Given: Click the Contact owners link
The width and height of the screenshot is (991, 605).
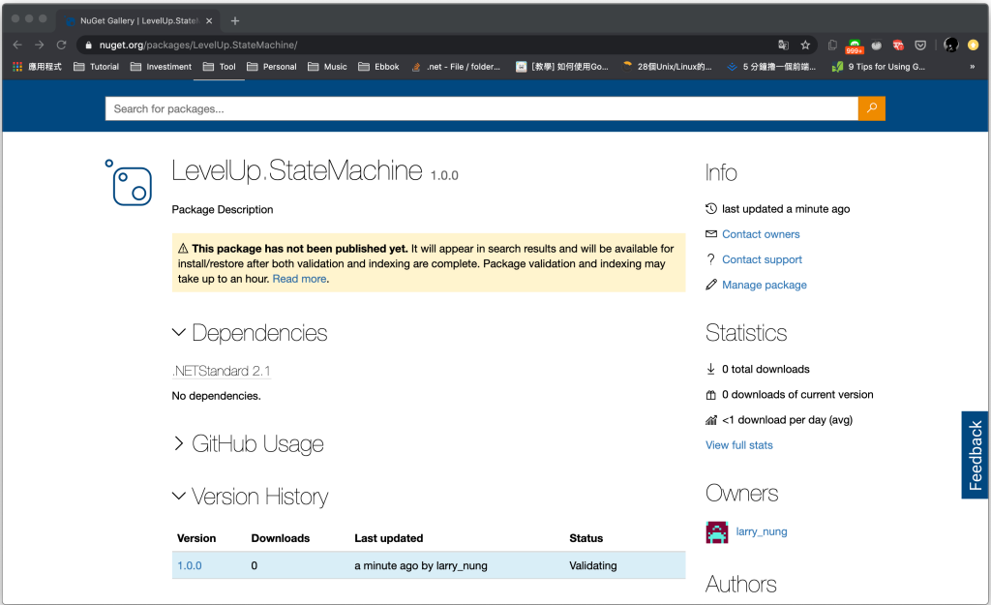Looking at the screenshot, I should pos(761,234).
